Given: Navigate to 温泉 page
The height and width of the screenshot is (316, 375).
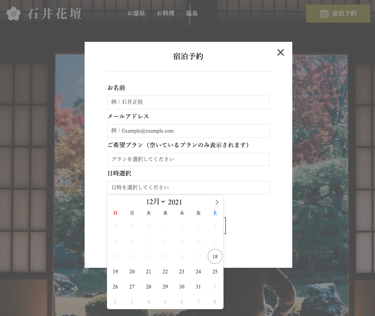Looking at the screenshot, I should (x=192, y=14).
